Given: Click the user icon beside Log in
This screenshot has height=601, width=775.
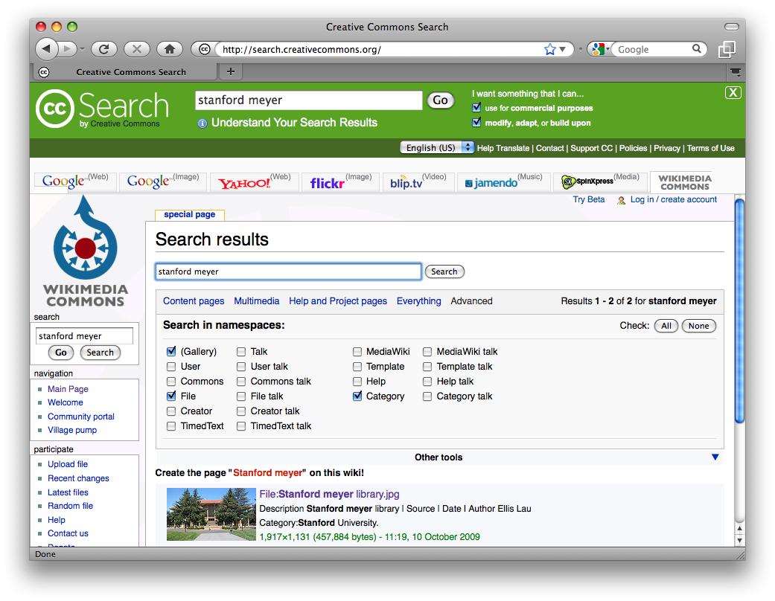Looking at the screenshot, I should [x=622, y=200].
